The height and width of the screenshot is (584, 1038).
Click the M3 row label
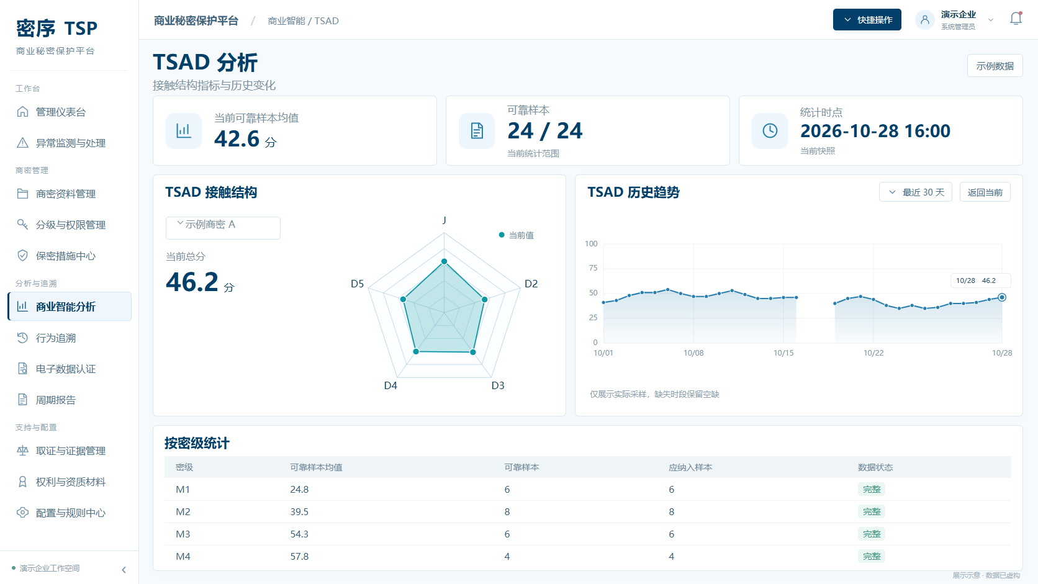(183, 534)
